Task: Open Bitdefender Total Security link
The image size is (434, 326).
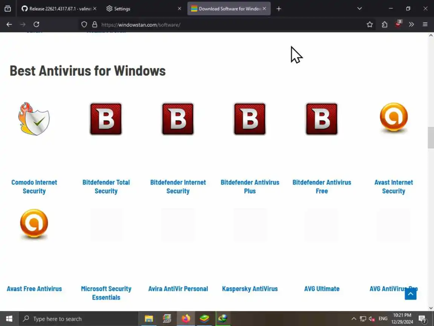Action: 106,186
